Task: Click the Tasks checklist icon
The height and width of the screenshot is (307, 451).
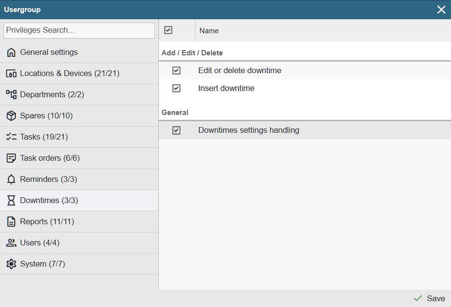Action: (11, 137)
